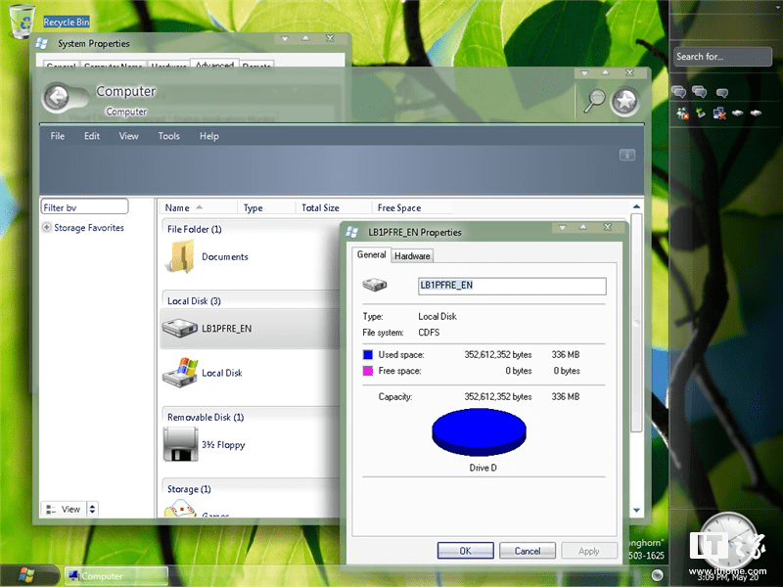This screenshot has width=783, height=587.
Task: Switch to the Advanced tab in System Properties
Action: [214, 66]
